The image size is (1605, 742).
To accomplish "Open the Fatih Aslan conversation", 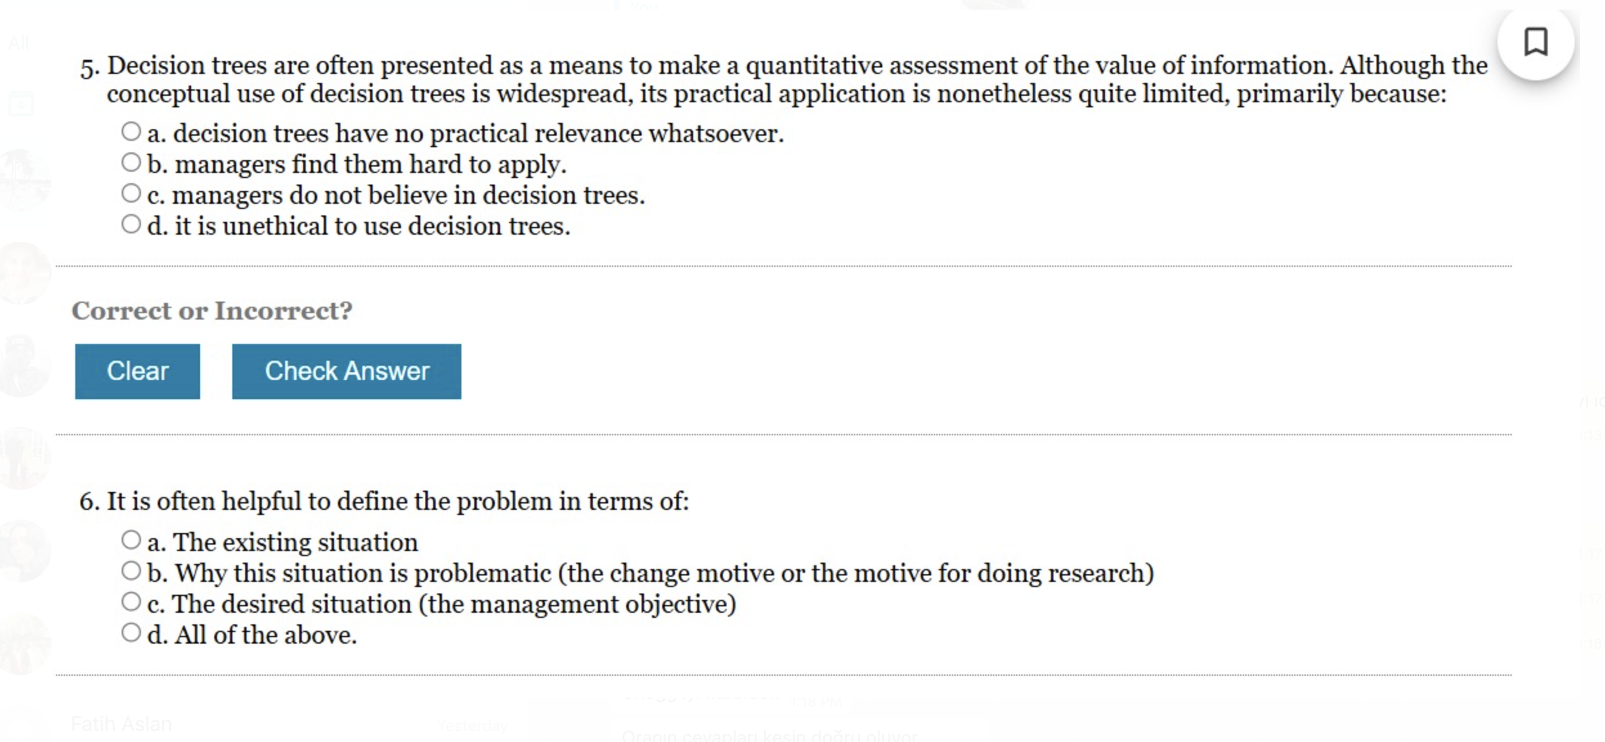I will tap(121, 723).
